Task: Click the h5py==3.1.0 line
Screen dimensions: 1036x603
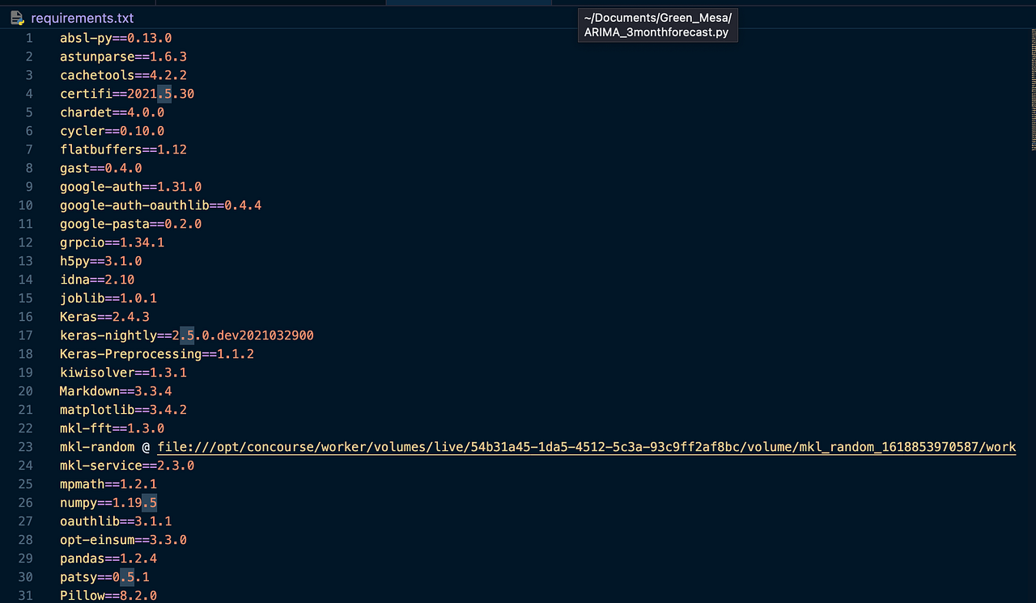Action: pyautogui.click(x=100, y=260)
